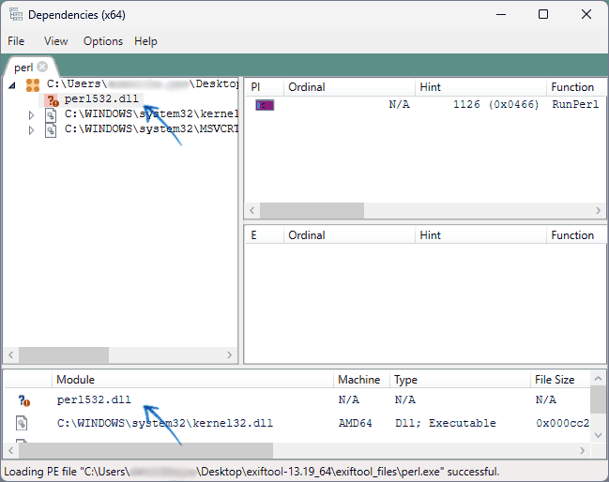
Task: Click the Dependencies app icon in title bar
Action: tap(15, 14)
